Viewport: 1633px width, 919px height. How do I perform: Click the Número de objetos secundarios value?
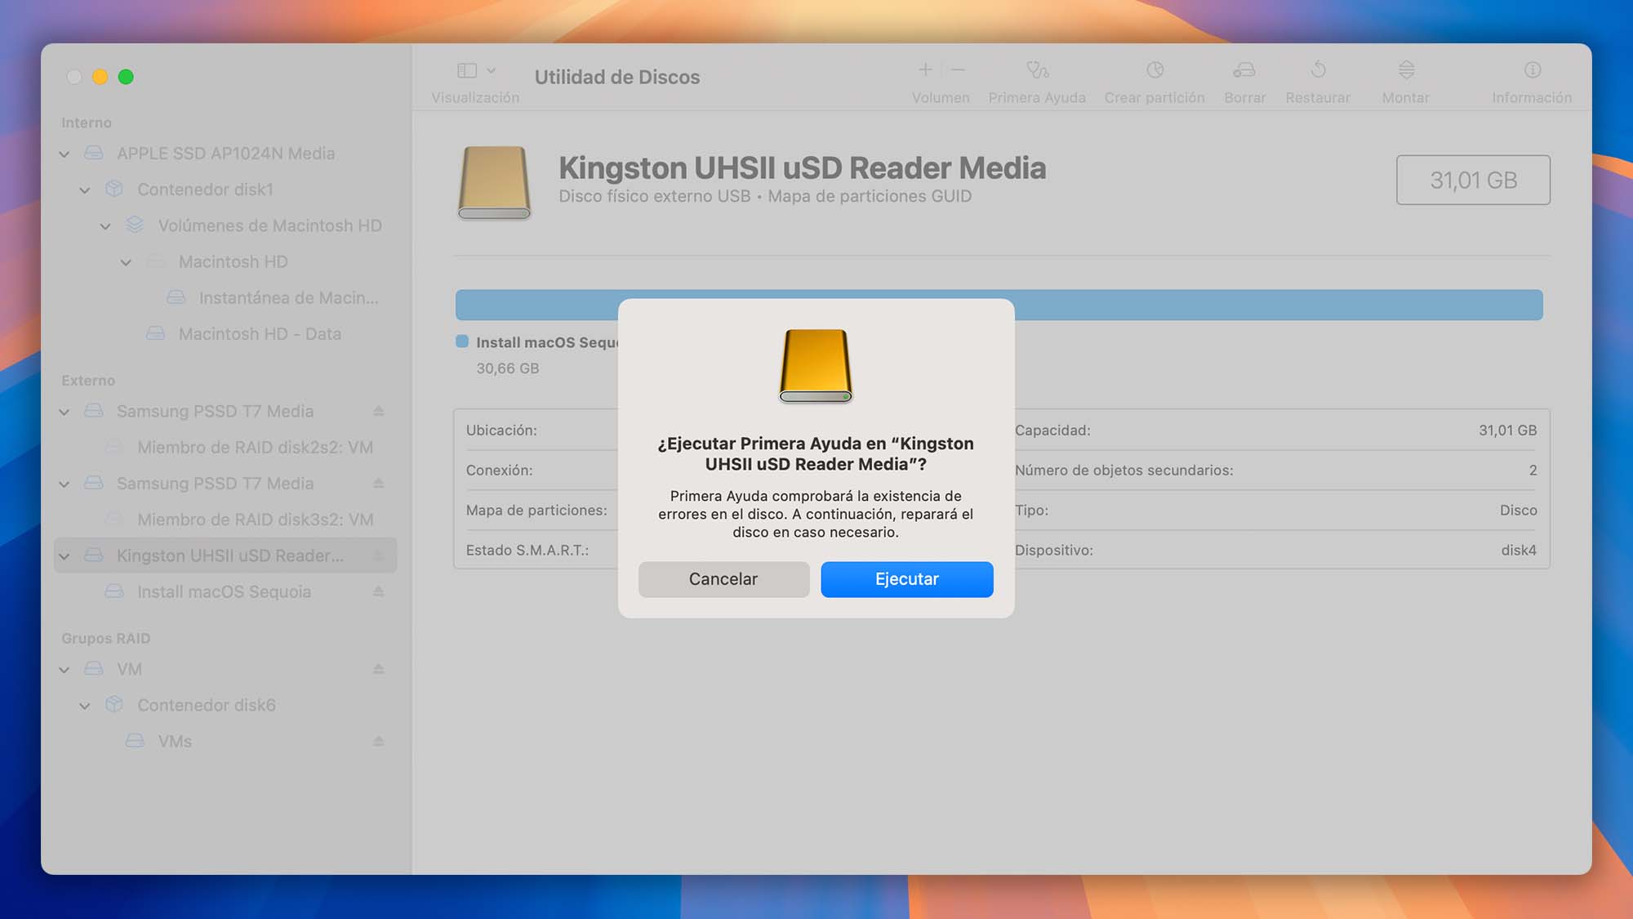tap(1533, 471)
